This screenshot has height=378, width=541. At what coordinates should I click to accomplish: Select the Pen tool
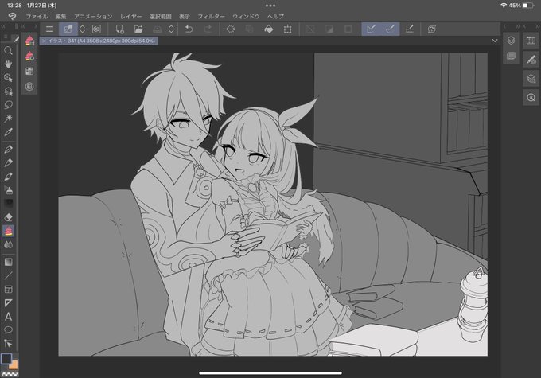[x=8, y=149]
